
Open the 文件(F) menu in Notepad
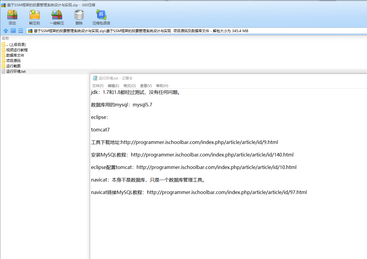point(98,86)
